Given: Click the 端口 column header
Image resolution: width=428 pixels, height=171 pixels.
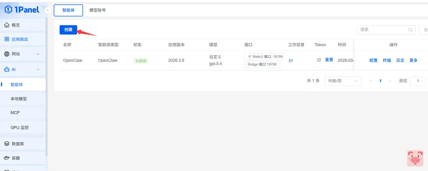Looking at the screenshot, I should [x=249, y=45].
